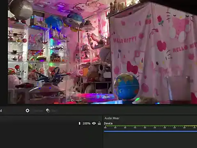Click the blue Device volume slider

[150, 131]
